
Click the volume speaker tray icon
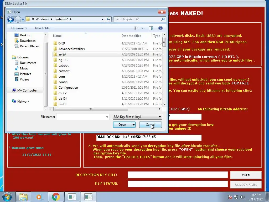click(242, 197)
